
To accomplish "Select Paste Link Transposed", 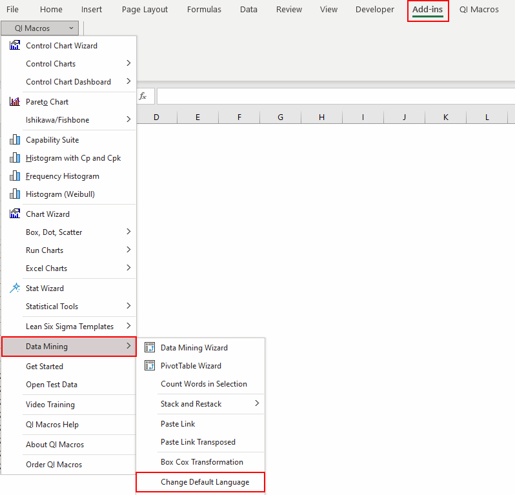I will pos(200,442).
